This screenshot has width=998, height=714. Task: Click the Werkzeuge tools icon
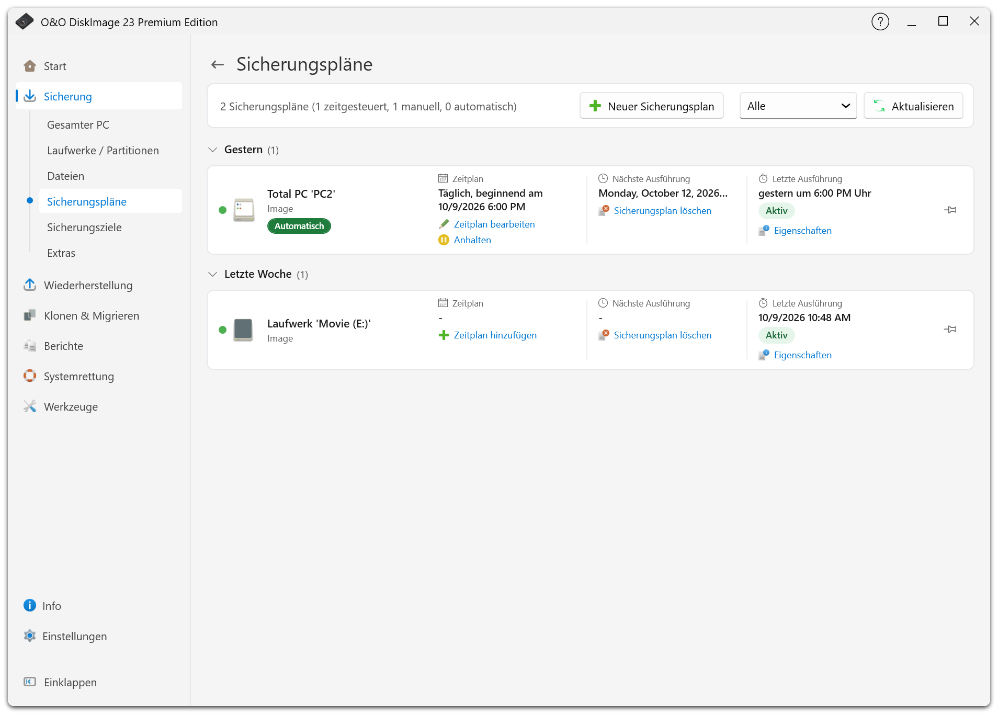(x=30, y=406)
